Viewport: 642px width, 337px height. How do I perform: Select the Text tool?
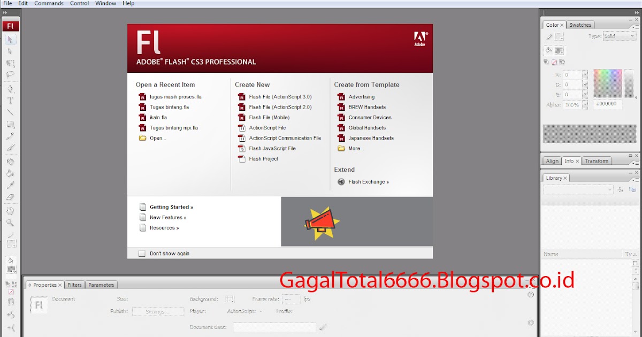tap(10, 101)
